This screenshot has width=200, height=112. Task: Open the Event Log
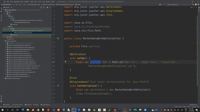[x=193, y=105]
